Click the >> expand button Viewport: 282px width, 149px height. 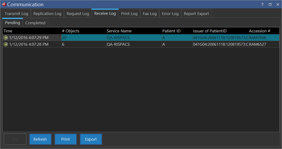pyautogui.click(x=15, y=139)
